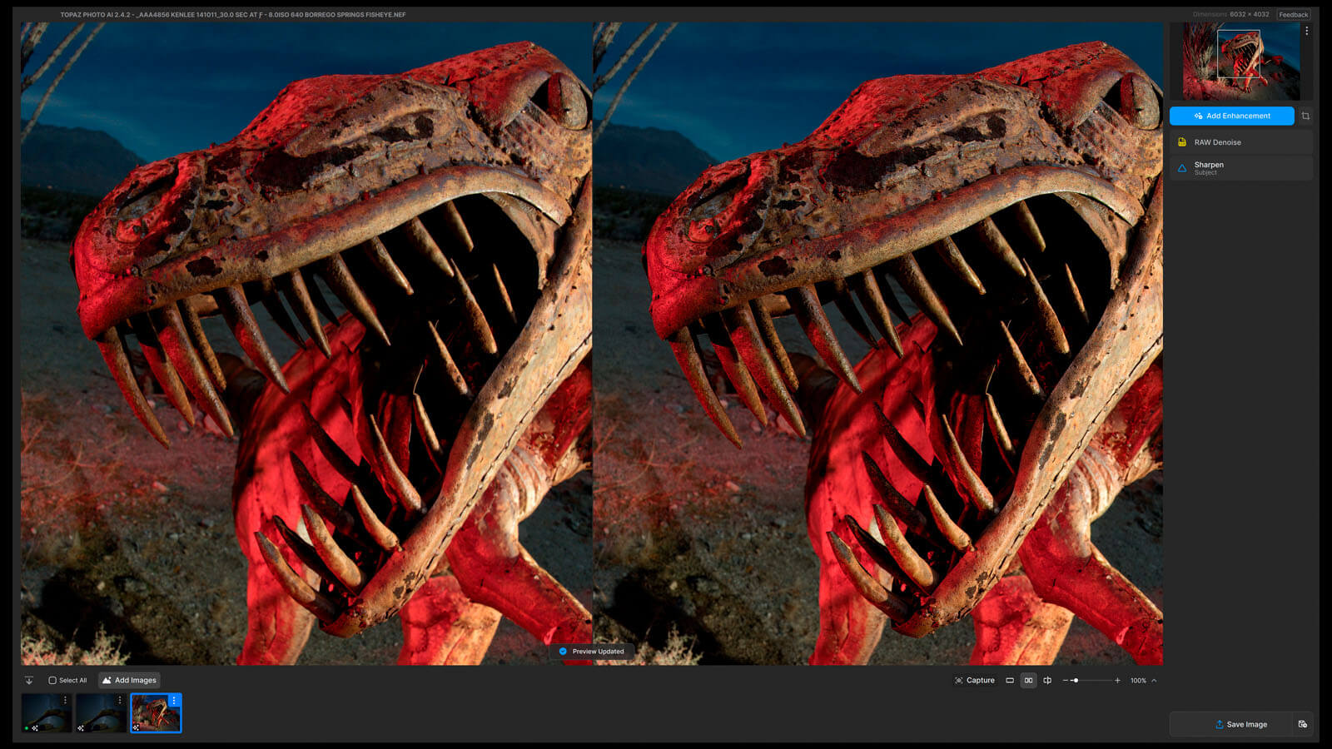This screenshot has height=749, width=1332.
Task: Enable the split slider comparison view
Action: [x=1047, y=681]
